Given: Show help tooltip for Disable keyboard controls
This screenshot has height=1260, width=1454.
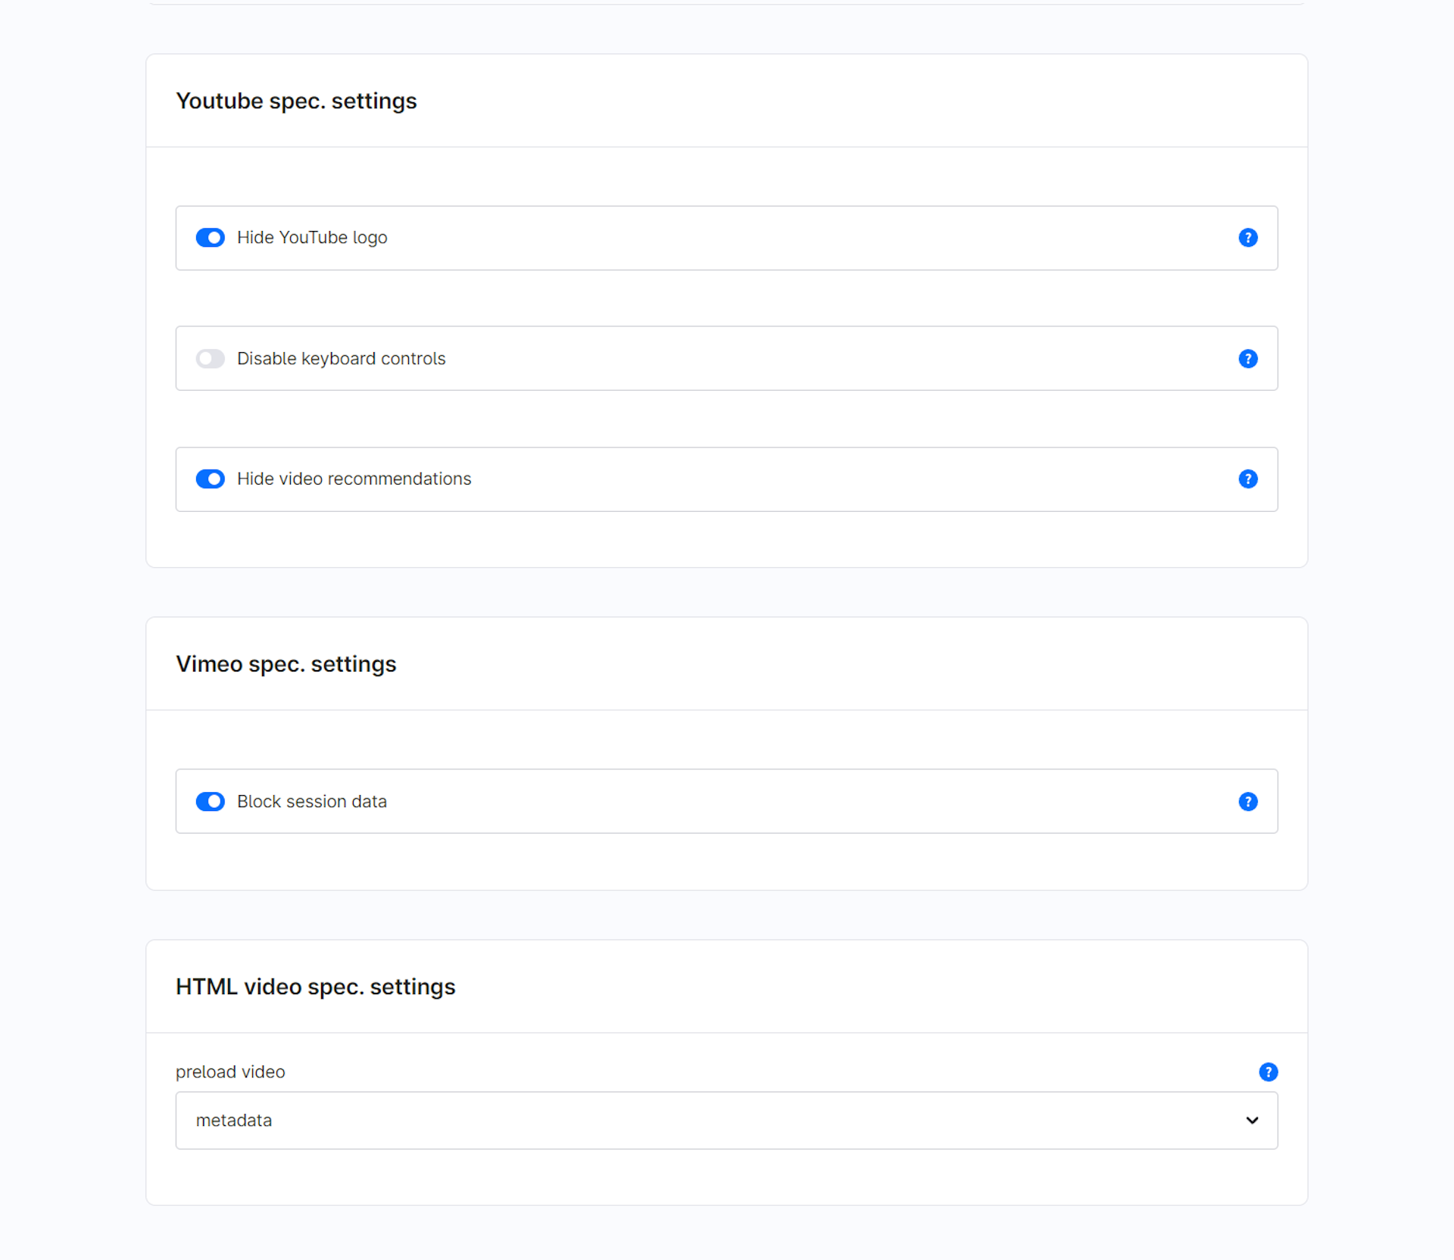Looking at the screenshot, I should coord(1248,359).
